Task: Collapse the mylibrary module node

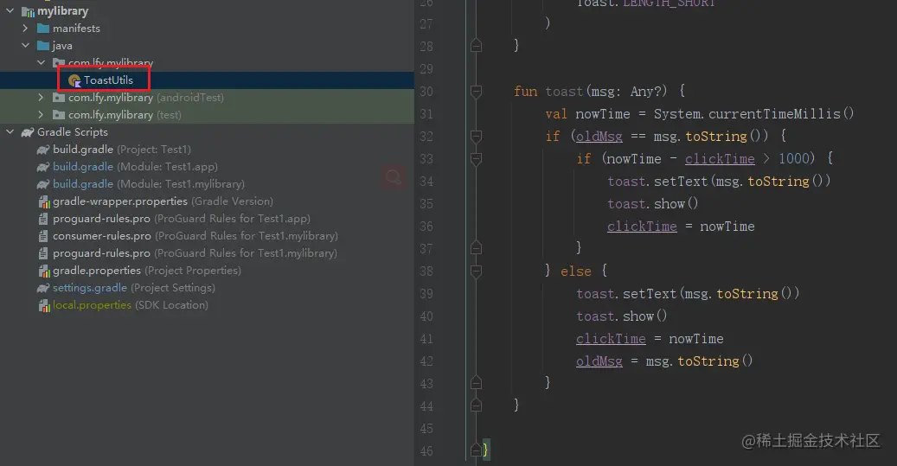Action: 10,11
